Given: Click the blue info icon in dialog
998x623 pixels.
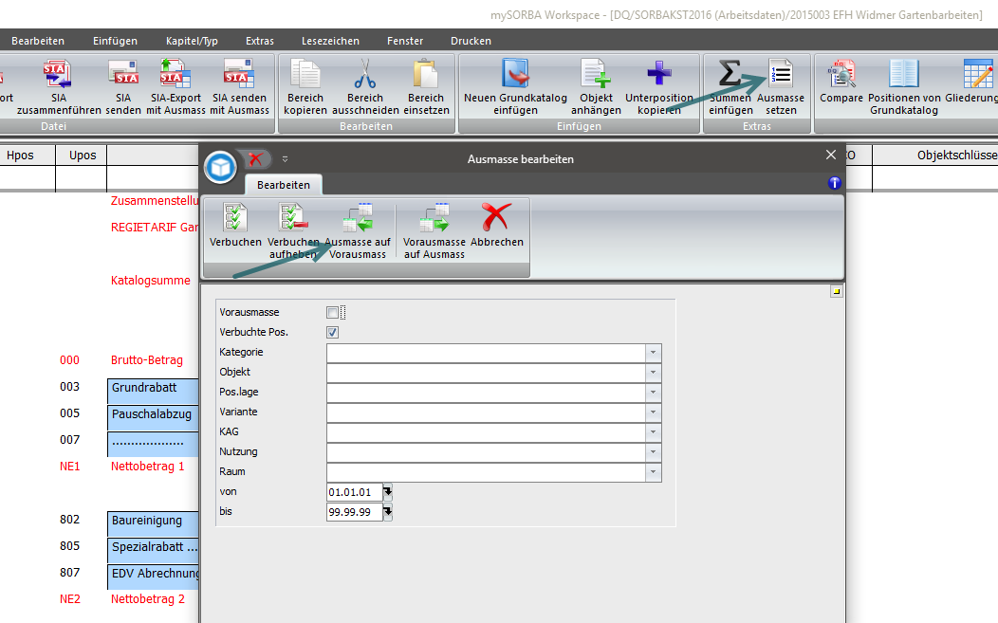Looking at the screenshot, I should (834, 183).
